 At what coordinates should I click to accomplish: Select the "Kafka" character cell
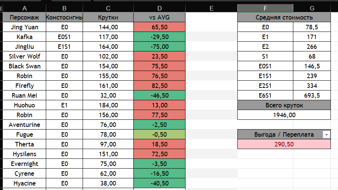coord(24,37)
